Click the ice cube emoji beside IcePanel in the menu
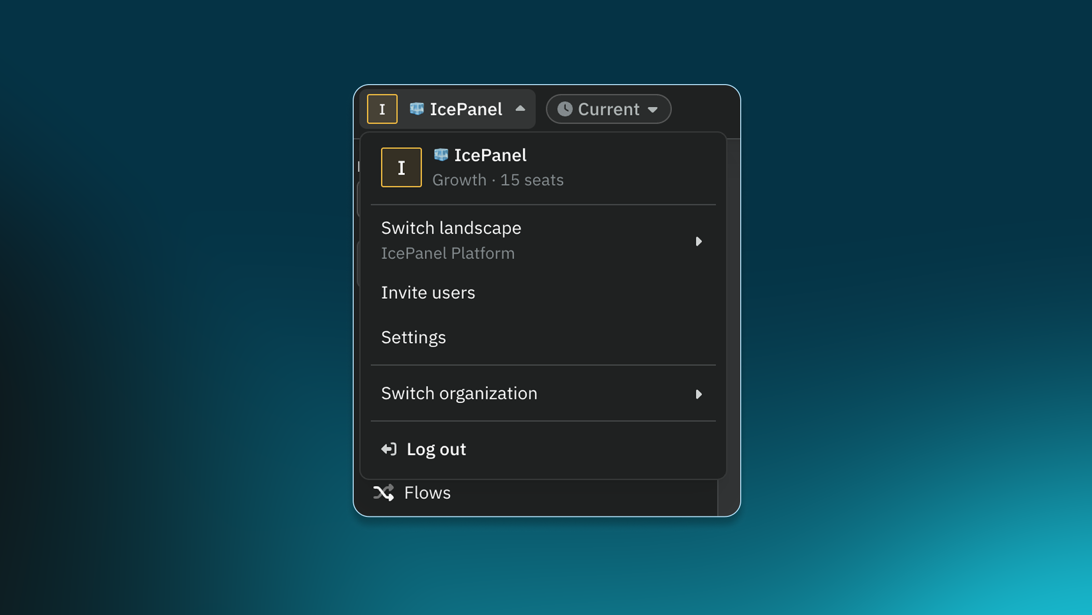The width and height of the screenshot is (1092, 615). click(x=440, y=155)
